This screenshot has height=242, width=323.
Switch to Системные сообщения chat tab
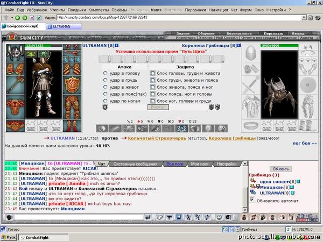tap(135, 164)
